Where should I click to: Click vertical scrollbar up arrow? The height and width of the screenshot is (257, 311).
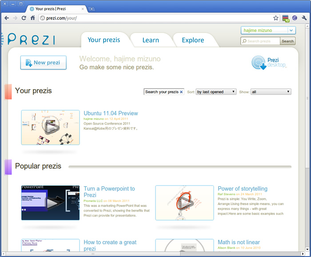point(307,26)
